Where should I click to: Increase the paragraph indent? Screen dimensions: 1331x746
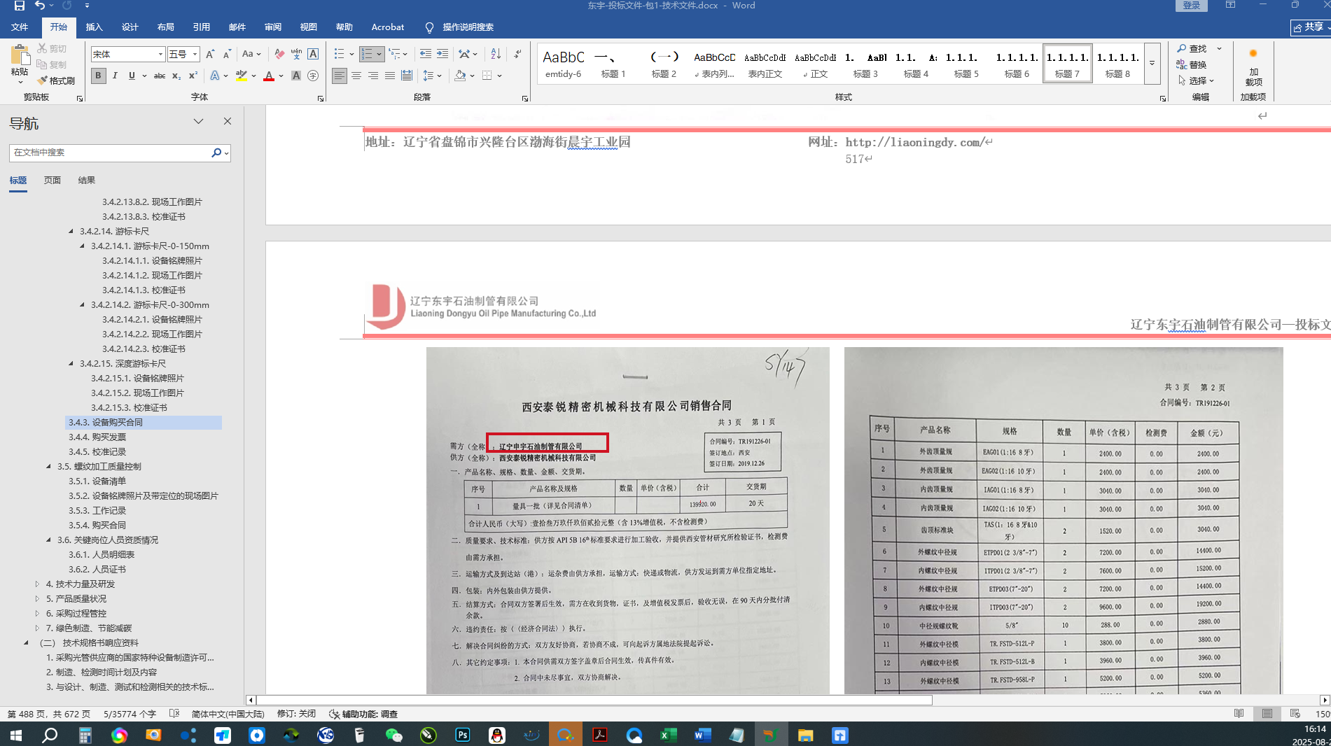(x=442, y=54)
